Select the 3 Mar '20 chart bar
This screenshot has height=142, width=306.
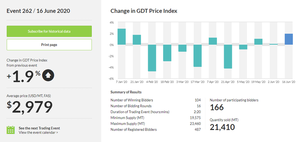tap(182, 48)
